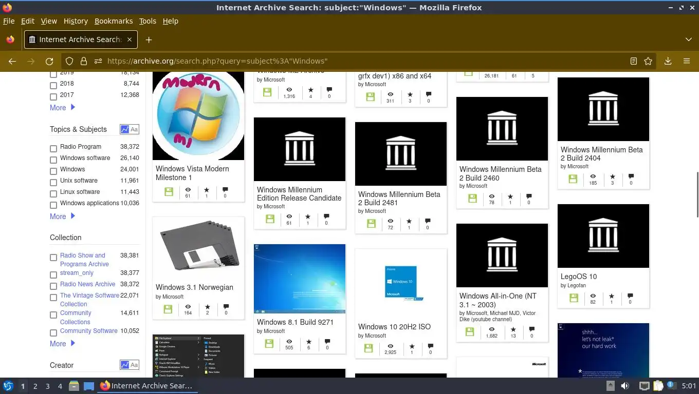Open the Firefox downloads icon

click(668, 61)
